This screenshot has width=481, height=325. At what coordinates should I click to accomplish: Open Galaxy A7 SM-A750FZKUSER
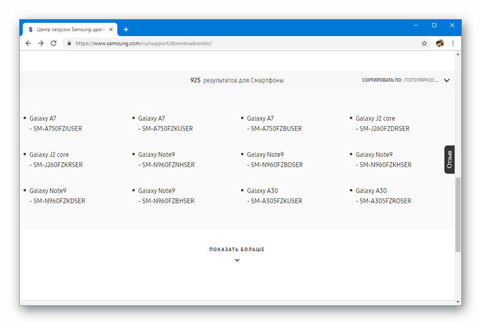coord(165,123)
